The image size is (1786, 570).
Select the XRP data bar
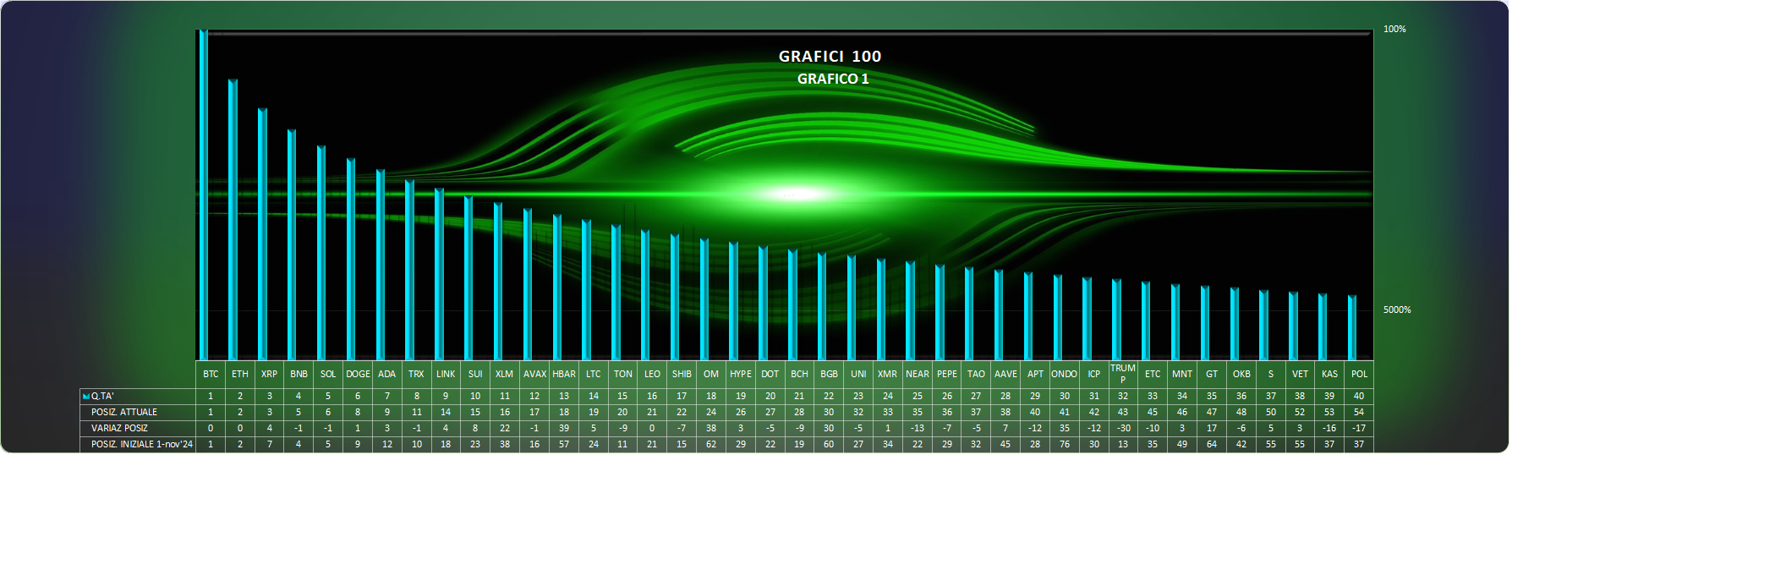tap(263, 234)
